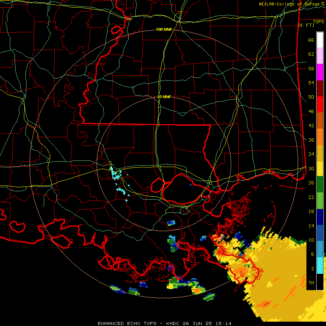Screen dimensions: 326x326
Task: Click the navy blue legend swatch
Action: (320, 217)
